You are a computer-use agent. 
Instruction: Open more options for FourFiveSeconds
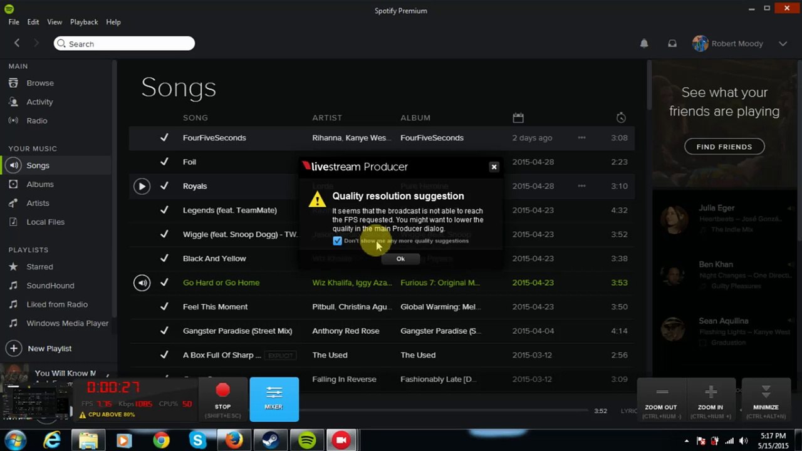coord(581,138)
